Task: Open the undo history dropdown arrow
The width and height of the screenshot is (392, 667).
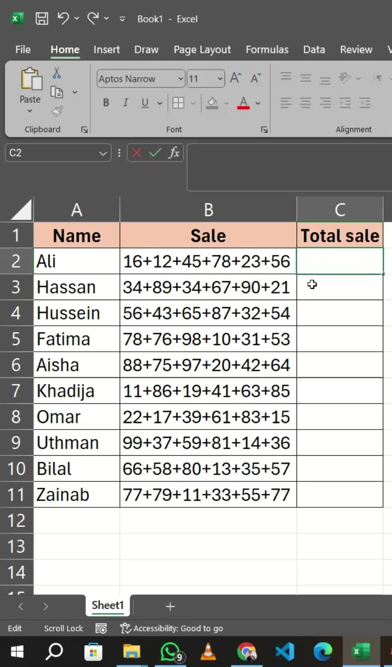Action: coord(77,18)
